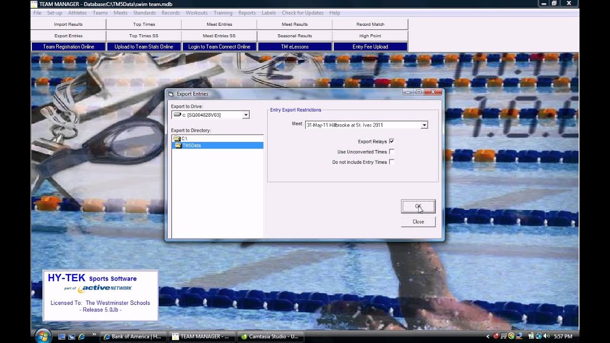The height and width of the screenshot is (343, 610).
Task: Click OK in Export Entries dialog
Action: (x=418, y=206)
